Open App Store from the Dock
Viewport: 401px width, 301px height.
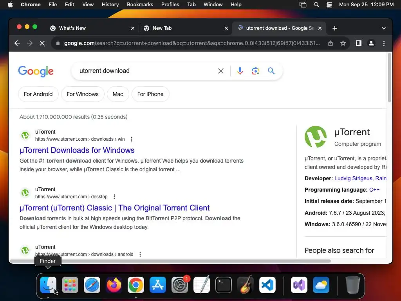pyautogui.click(x=158, y=285)
